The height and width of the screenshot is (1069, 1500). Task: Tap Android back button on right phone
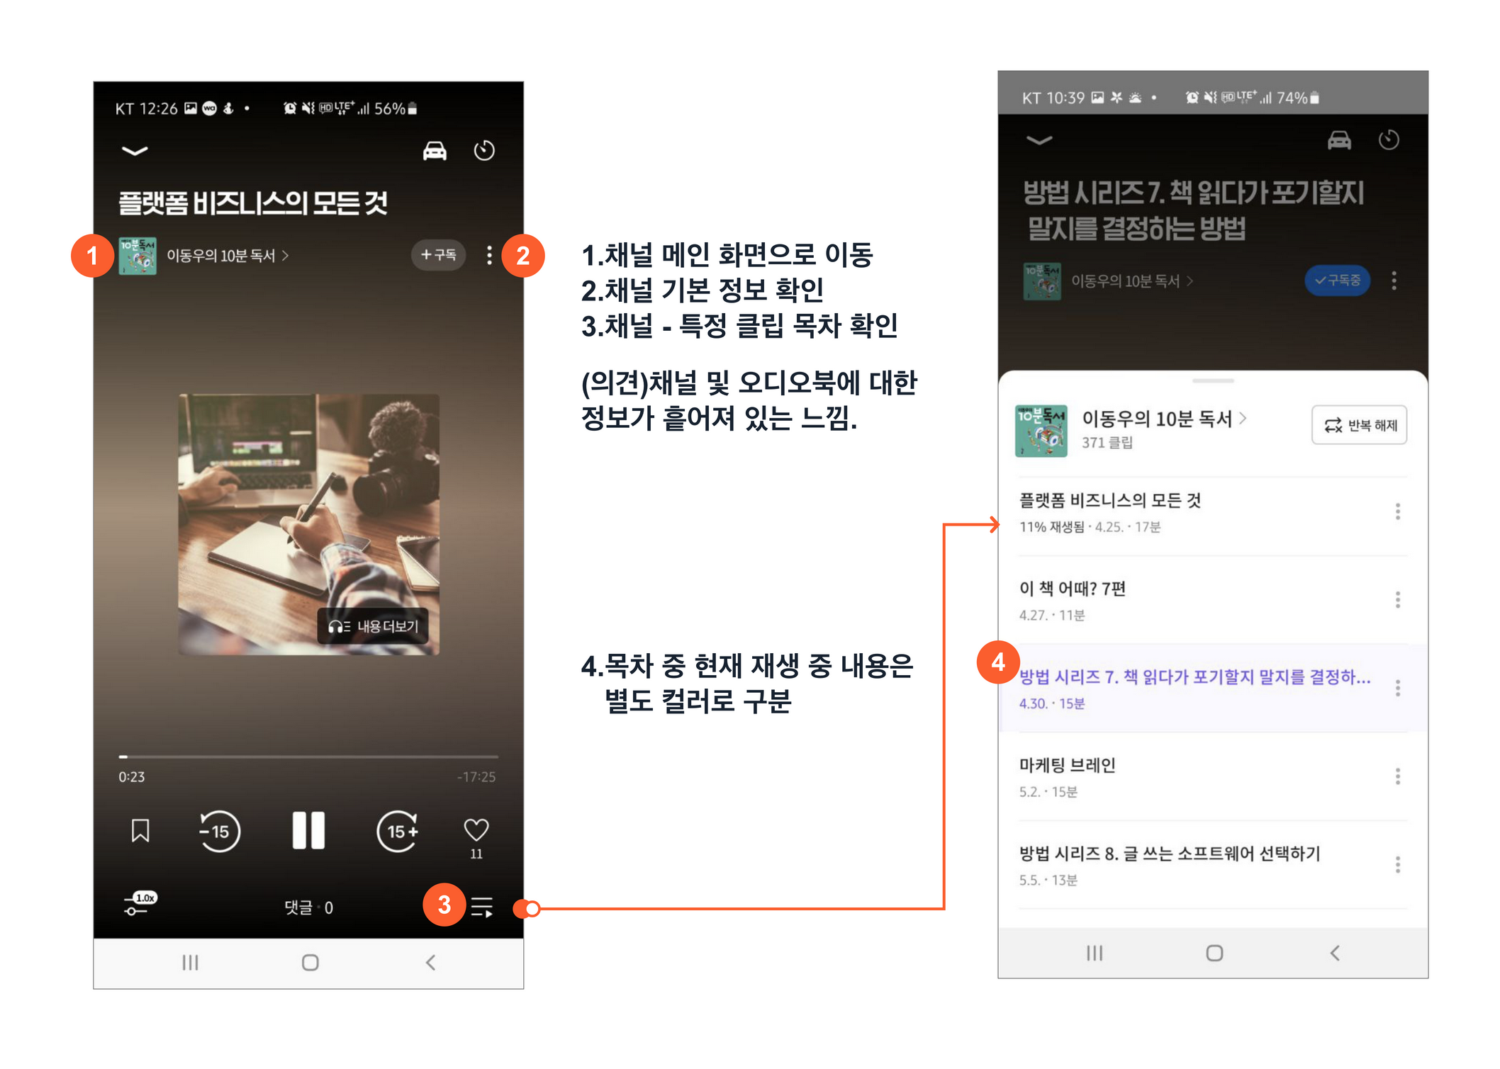1335,954
